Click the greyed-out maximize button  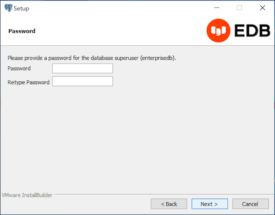click(x=239, y=8)
